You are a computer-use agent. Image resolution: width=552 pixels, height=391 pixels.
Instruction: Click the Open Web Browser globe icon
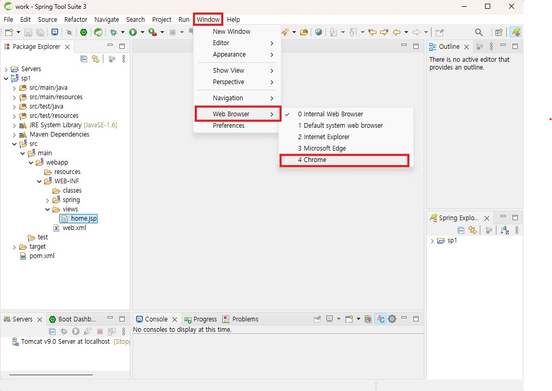tap(319, 32)
